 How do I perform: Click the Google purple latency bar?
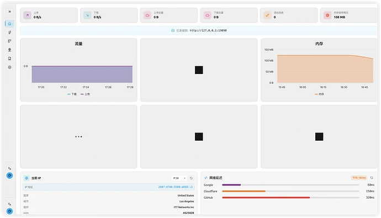click(x=231, y=185)
